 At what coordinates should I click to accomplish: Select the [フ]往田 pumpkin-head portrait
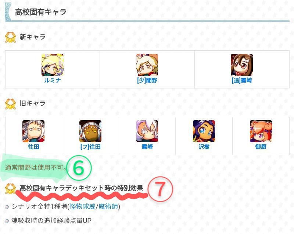pyautogui.click(x=90, y=131)
